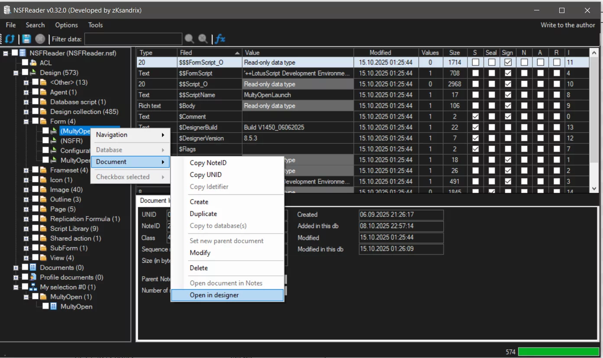Tick the checkbox for Script Library (9)
The height and width of the screenshot is (358, 603).
coord(35,229)
